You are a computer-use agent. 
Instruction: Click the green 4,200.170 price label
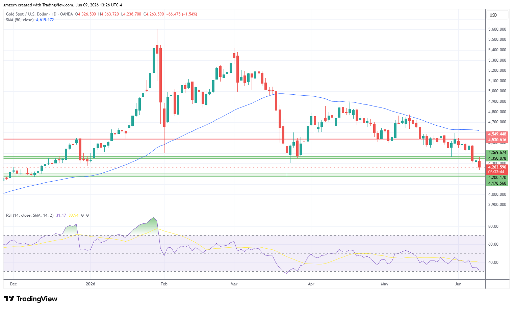(x=497, y=178)
